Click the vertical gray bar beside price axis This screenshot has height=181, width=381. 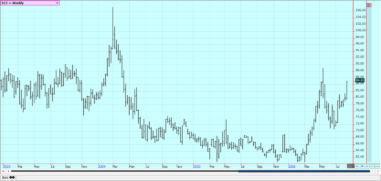coord(369,84)
